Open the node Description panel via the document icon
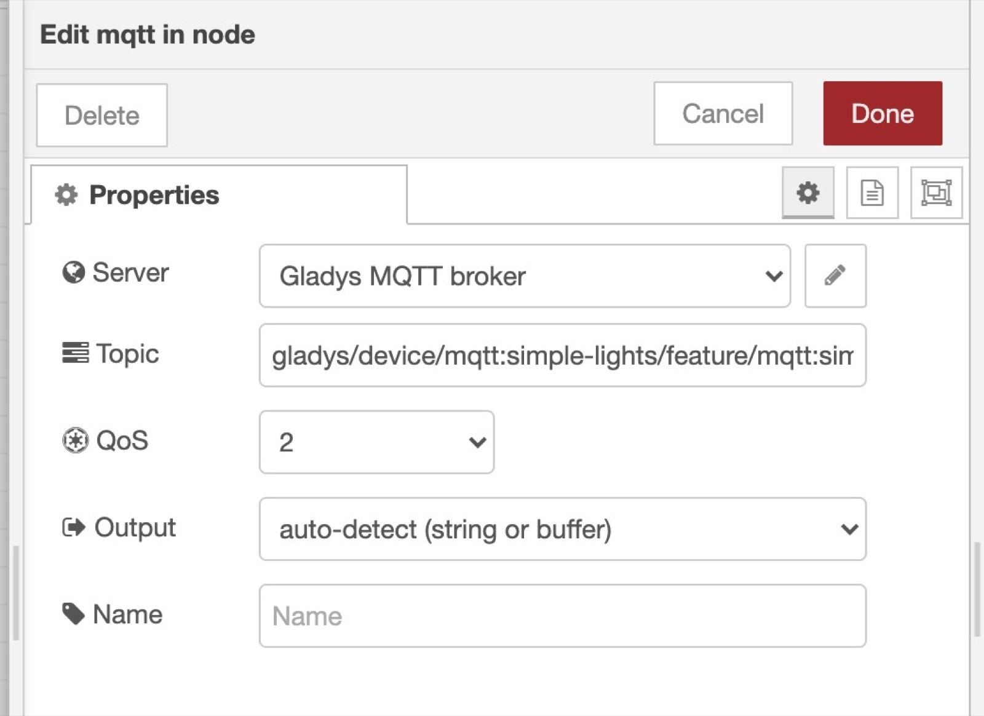This screenshot has width=984, height=716. tap(873, 193)
